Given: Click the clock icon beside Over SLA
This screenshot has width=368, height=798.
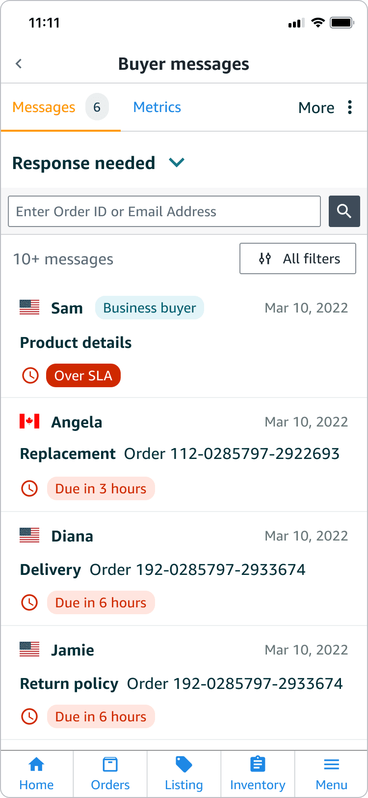Looking at the screenshot, I should tap(30, 375).
